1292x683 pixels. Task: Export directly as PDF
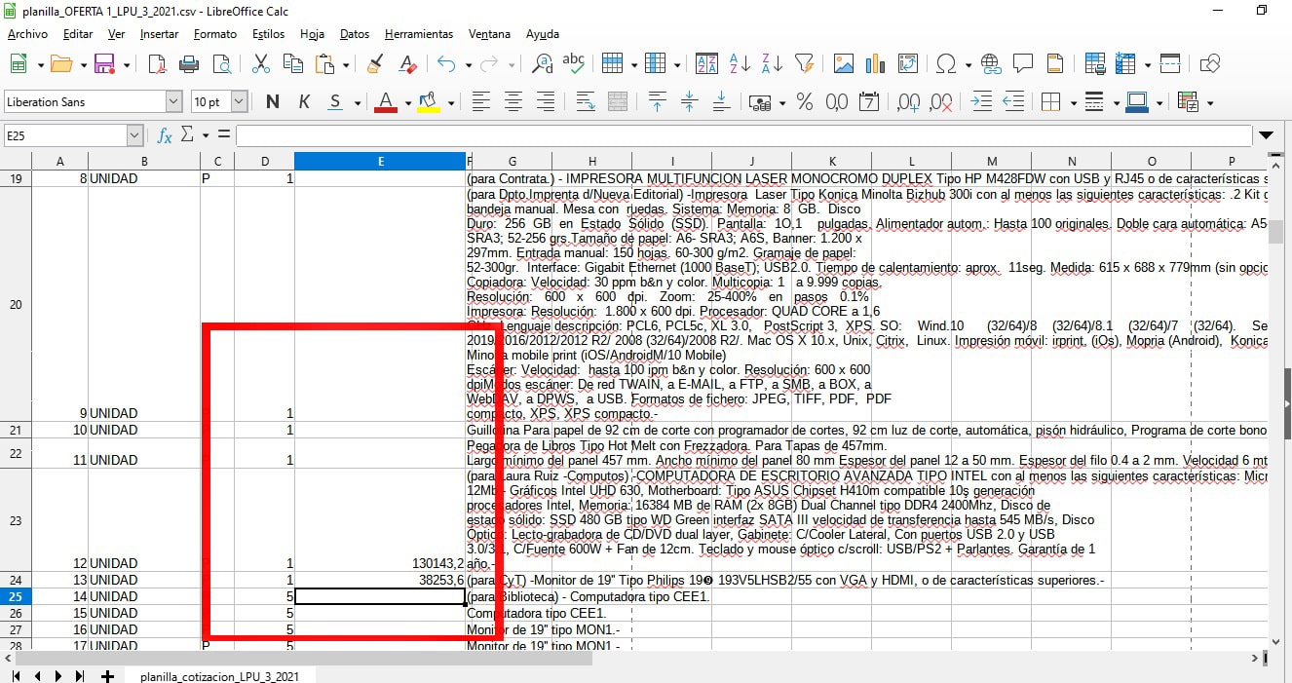pyautogui.click(x=157, y=64)
